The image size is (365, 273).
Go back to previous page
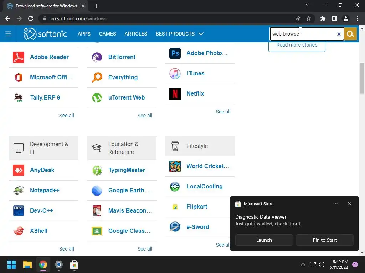tap(8, 18)
